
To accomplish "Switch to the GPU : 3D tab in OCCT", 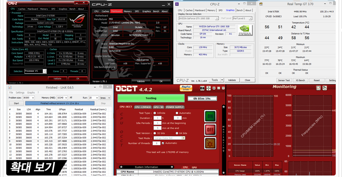I will click(158, 107).
